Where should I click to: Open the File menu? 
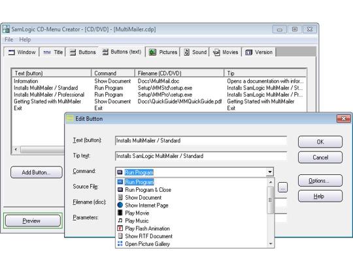[8, 40]
